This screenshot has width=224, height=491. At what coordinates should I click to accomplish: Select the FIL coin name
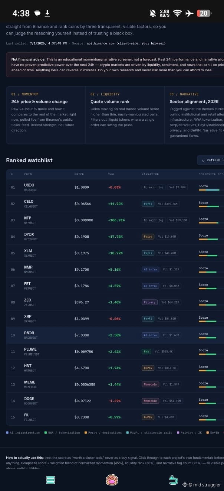pos(27,415)
